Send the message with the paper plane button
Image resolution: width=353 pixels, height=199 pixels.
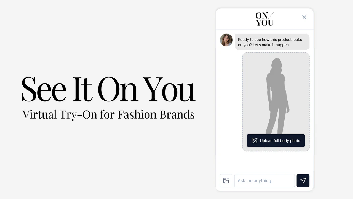(x=303, y=180)
